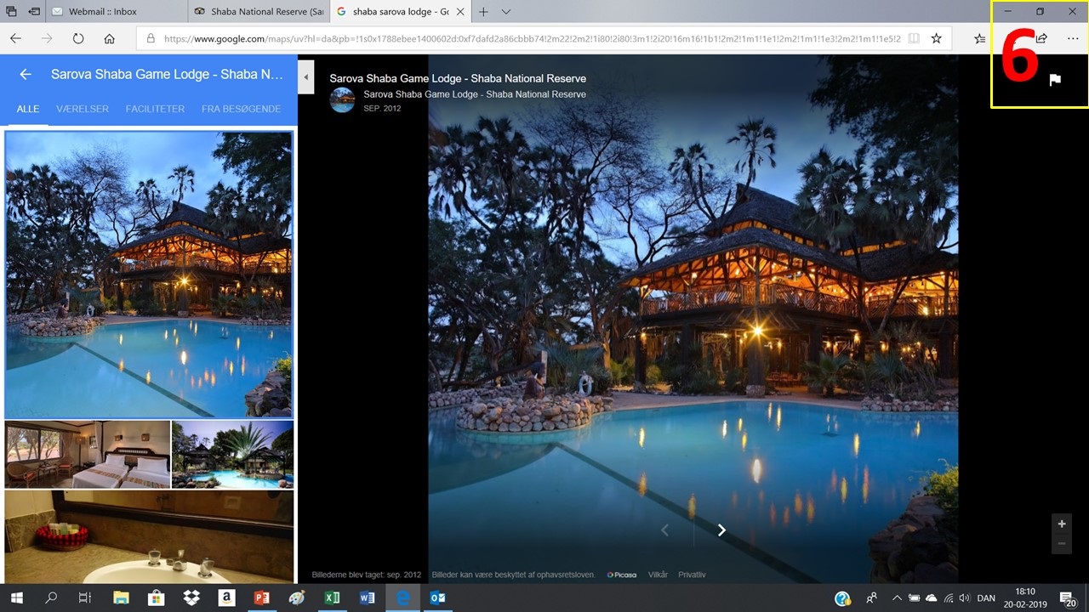The height and width of the screenshot is (612, 1089).
Task: Open the Edge Favorites hub
Action: tap(979, 38)
